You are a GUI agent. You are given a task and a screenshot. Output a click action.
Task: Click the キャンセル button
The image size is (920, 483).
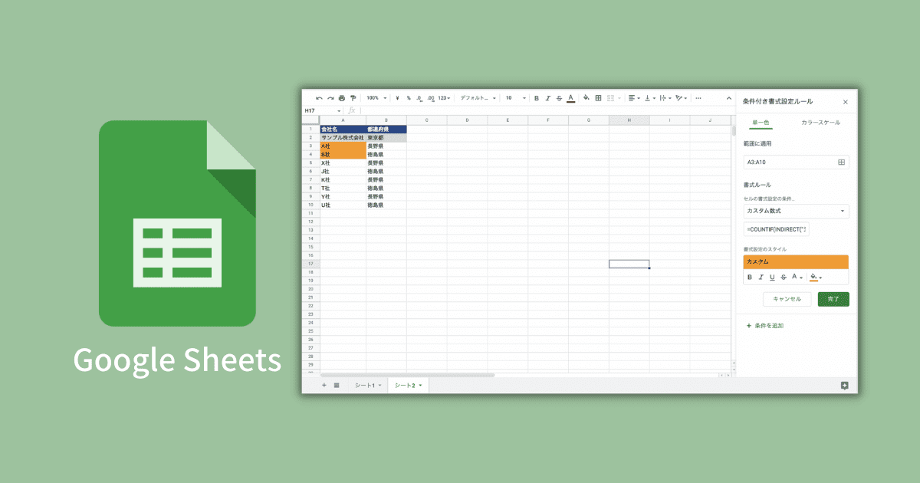pyautogui.click(x=787, y=299)
